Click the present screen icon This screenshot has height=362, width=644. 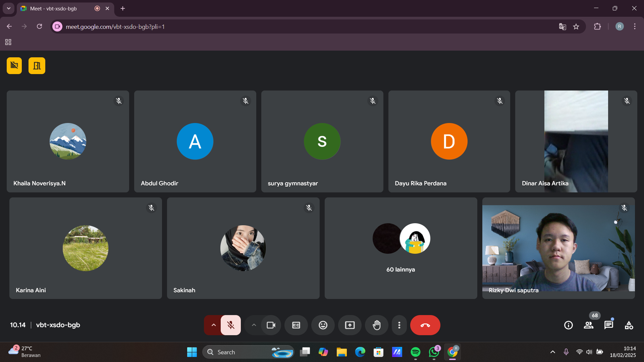pos(350,325)
